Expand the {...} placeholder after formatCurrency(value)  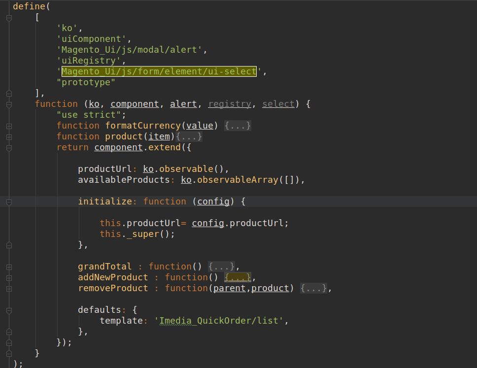pos(238,126)
